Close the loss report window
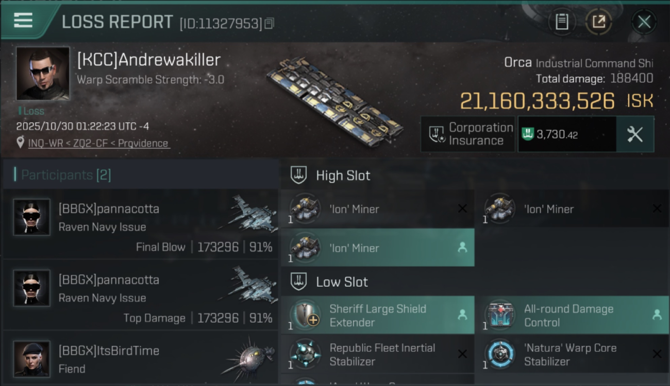 click(x=644, y=22)
